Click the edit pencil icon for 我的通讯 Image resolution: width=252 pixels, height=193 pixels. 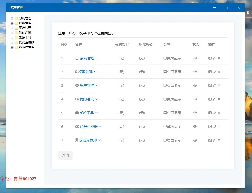point(214,99)
